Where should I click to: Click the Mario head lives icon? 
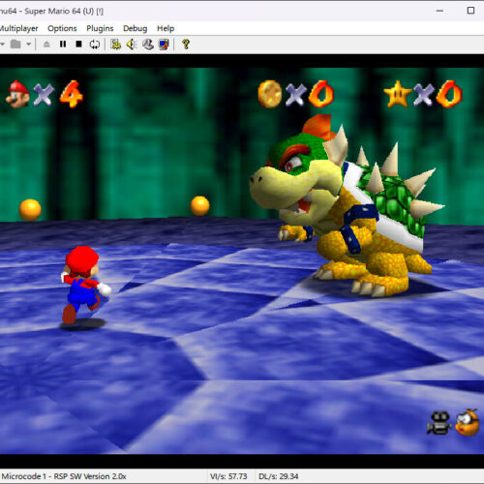pos(18,94)
